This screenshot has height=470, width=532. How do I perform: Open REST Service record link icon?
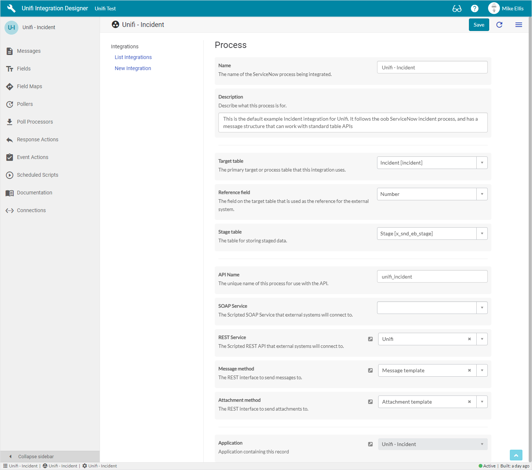pyautogui.click(x=370, y=339)
